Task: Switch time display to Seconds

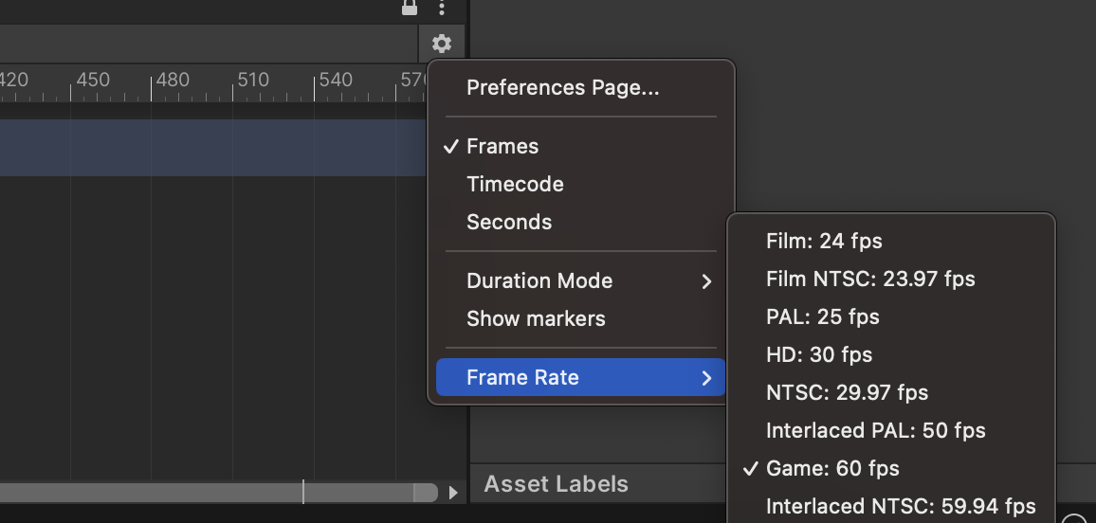Action: point(509,223)
